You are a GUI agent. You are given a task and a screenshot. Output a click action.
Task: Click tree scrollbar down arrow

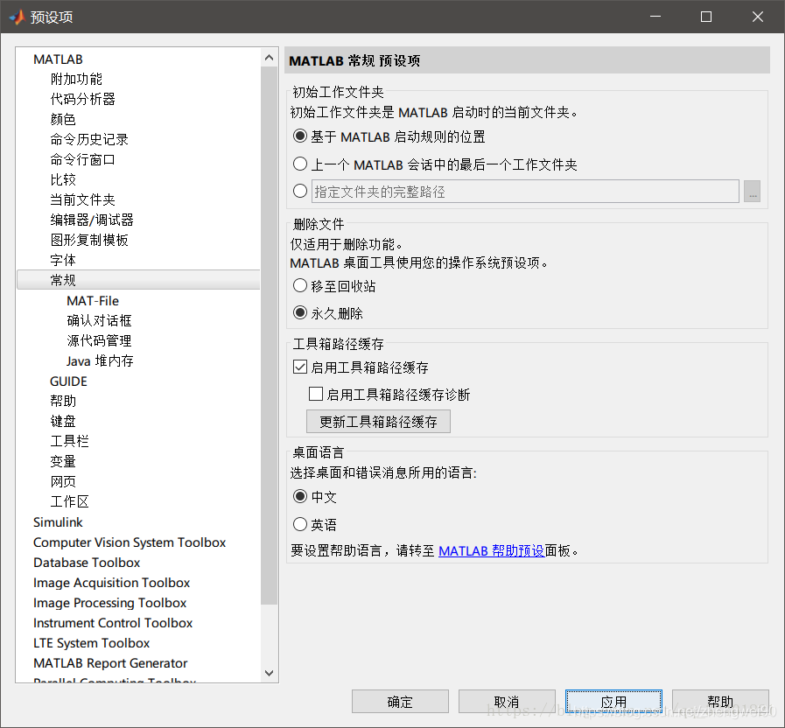coord(269,673)
